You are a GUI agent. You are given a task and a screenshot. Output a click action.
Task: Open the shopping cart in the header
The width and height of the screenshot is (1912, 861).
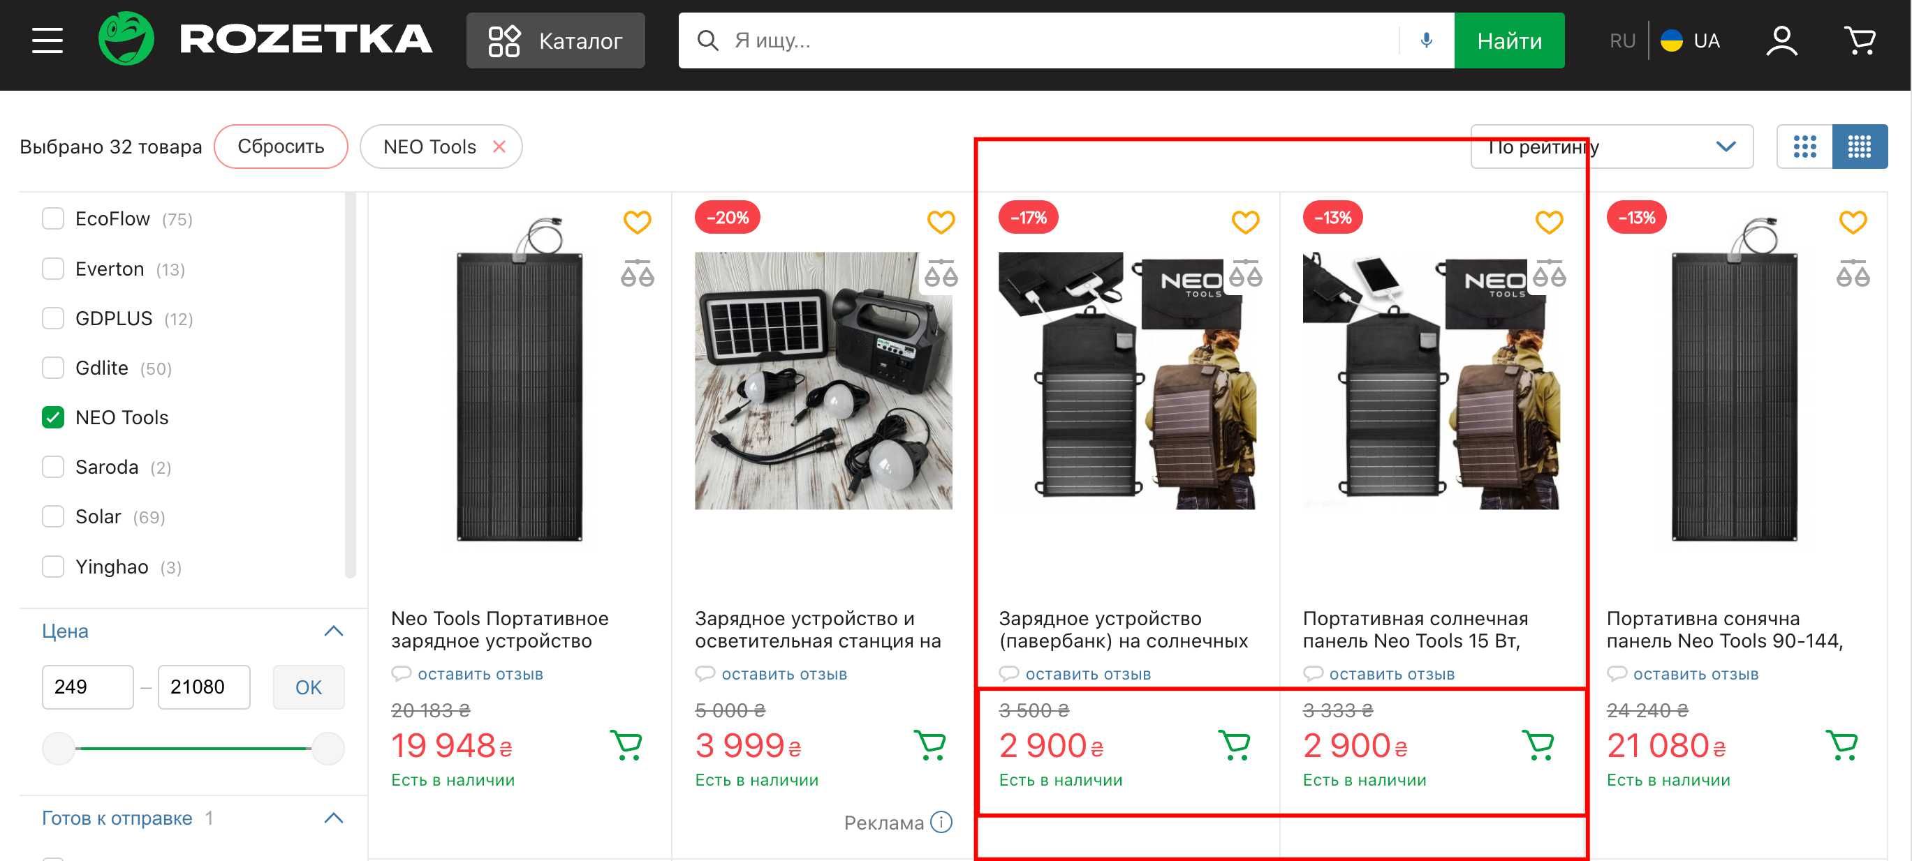coord(1860,40)
